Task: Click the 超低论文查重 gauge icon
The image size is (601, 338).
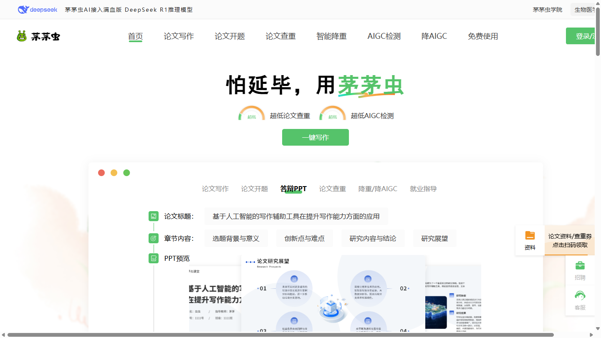Action: (x=252, y=114)
